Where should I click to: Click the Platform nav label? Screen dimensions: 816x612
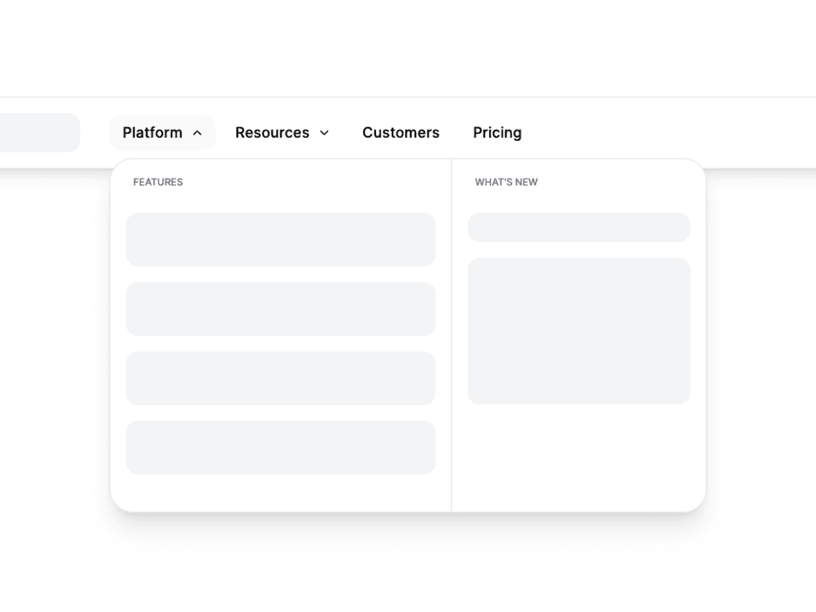coord(152,133)
